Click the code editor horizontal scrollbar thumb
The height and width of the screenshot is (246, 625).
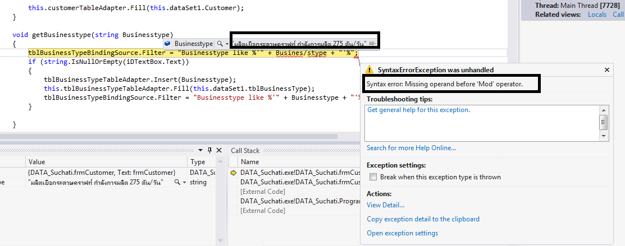coord(169,136)
